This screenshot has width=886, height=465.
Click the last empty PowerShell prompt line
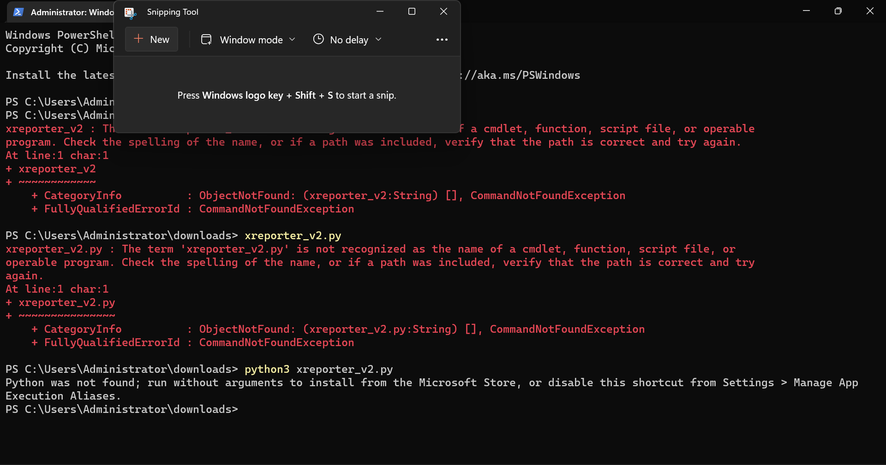pyautogui.click(x=122, y=410)
